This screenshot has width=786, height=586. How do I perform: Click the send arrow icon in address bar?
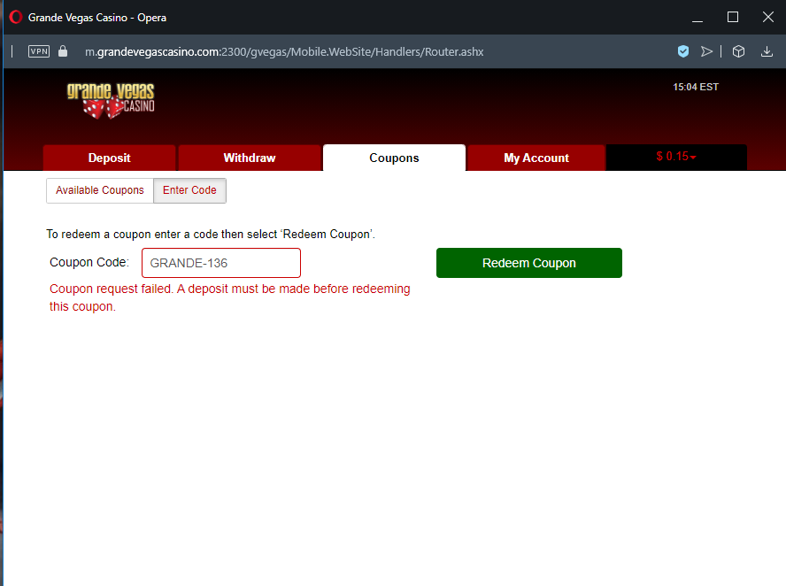click(x=706, y=51)
